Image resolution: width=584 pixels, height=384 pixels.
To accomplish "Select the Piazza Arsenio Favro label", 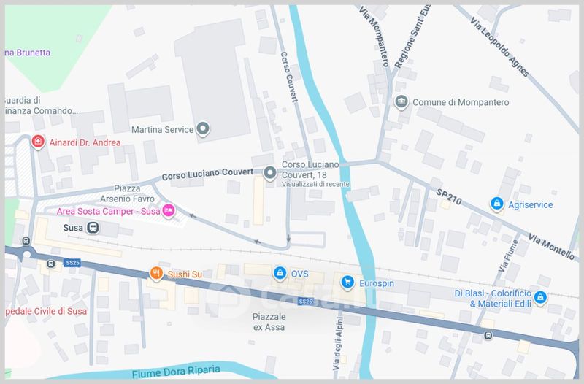I will coord(127,193).
